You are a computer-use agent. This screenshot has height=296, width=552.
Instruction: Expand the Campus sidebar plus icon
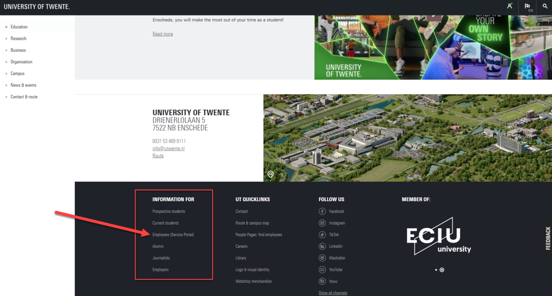tap(6, 74)
